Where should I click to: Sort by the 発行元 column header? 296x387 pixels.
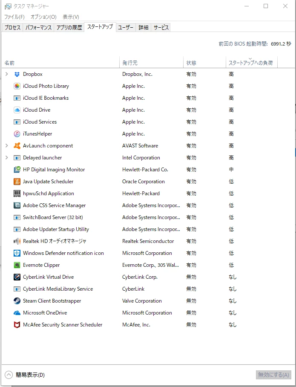tap(152, 63)
